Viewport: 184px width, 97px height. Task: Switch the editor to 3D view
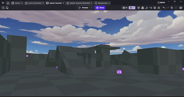coord(132,8)
